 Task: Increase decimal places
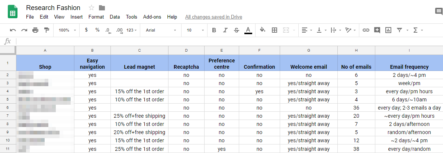[x=119, y=30]
